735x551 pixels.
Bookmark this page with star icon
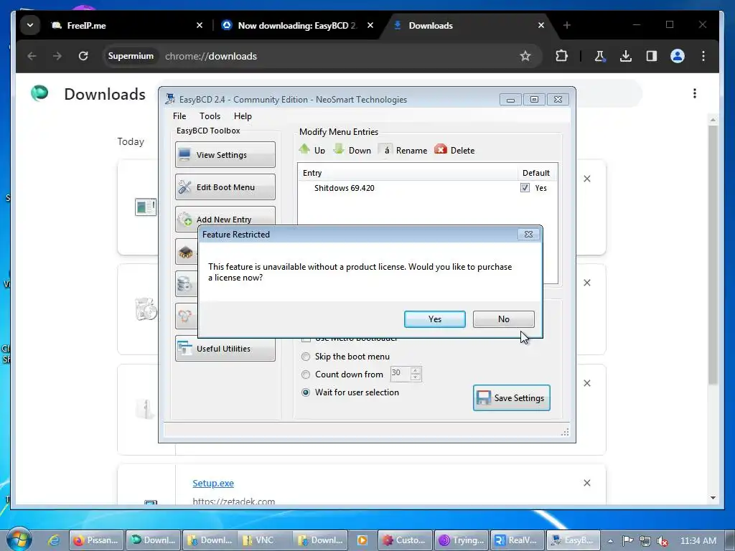[525, 56]
